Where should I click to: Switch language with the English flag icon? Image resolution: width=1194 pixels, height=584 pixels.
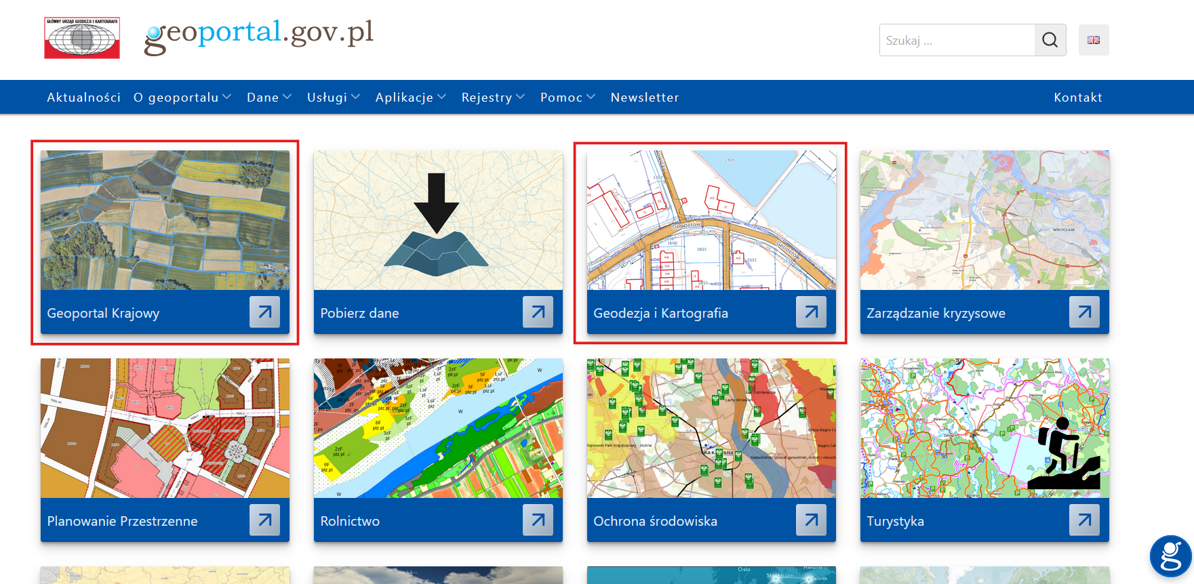[1093, 40]
